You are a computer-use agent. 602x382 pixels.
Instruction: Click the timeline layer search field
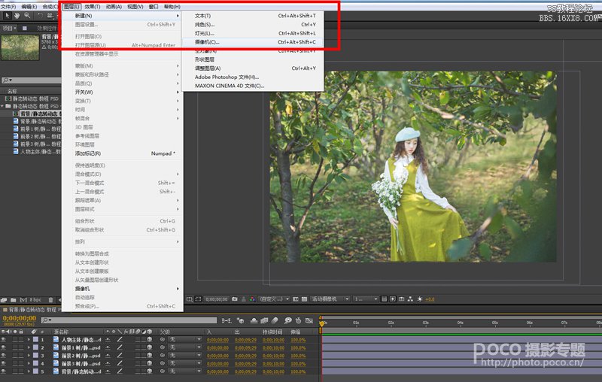click(x=129, y=320)
